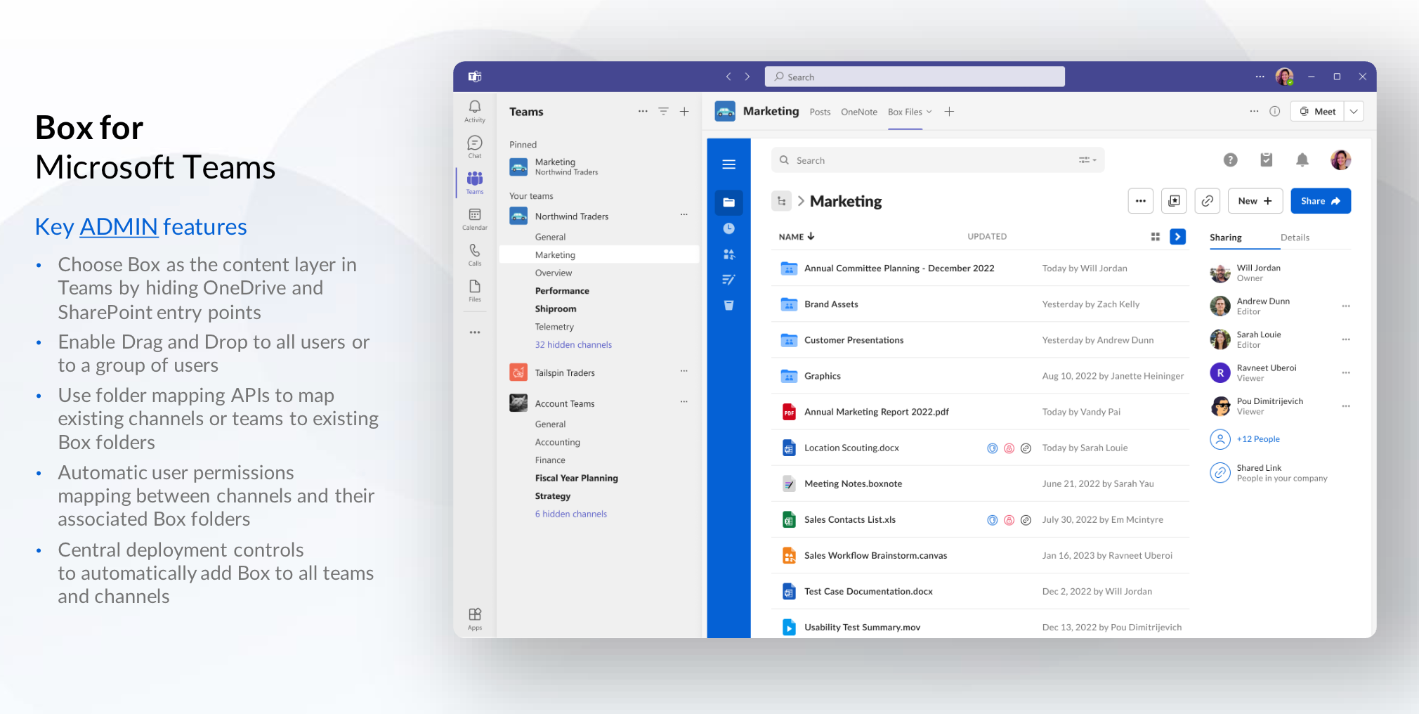Click channel info icon near Meet
The height and width of the screenshot is (714, 1419).
click(1275, 111)
